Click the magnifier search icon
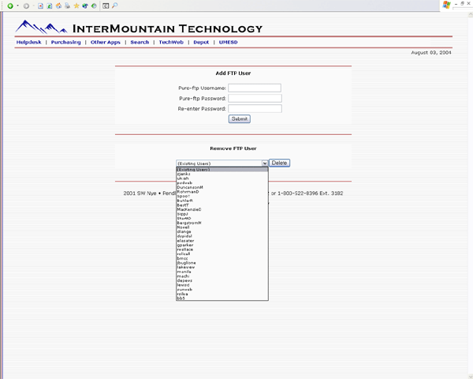Image resolution: width=473 pixels, height=379 pixels. (x=114, y=6)
